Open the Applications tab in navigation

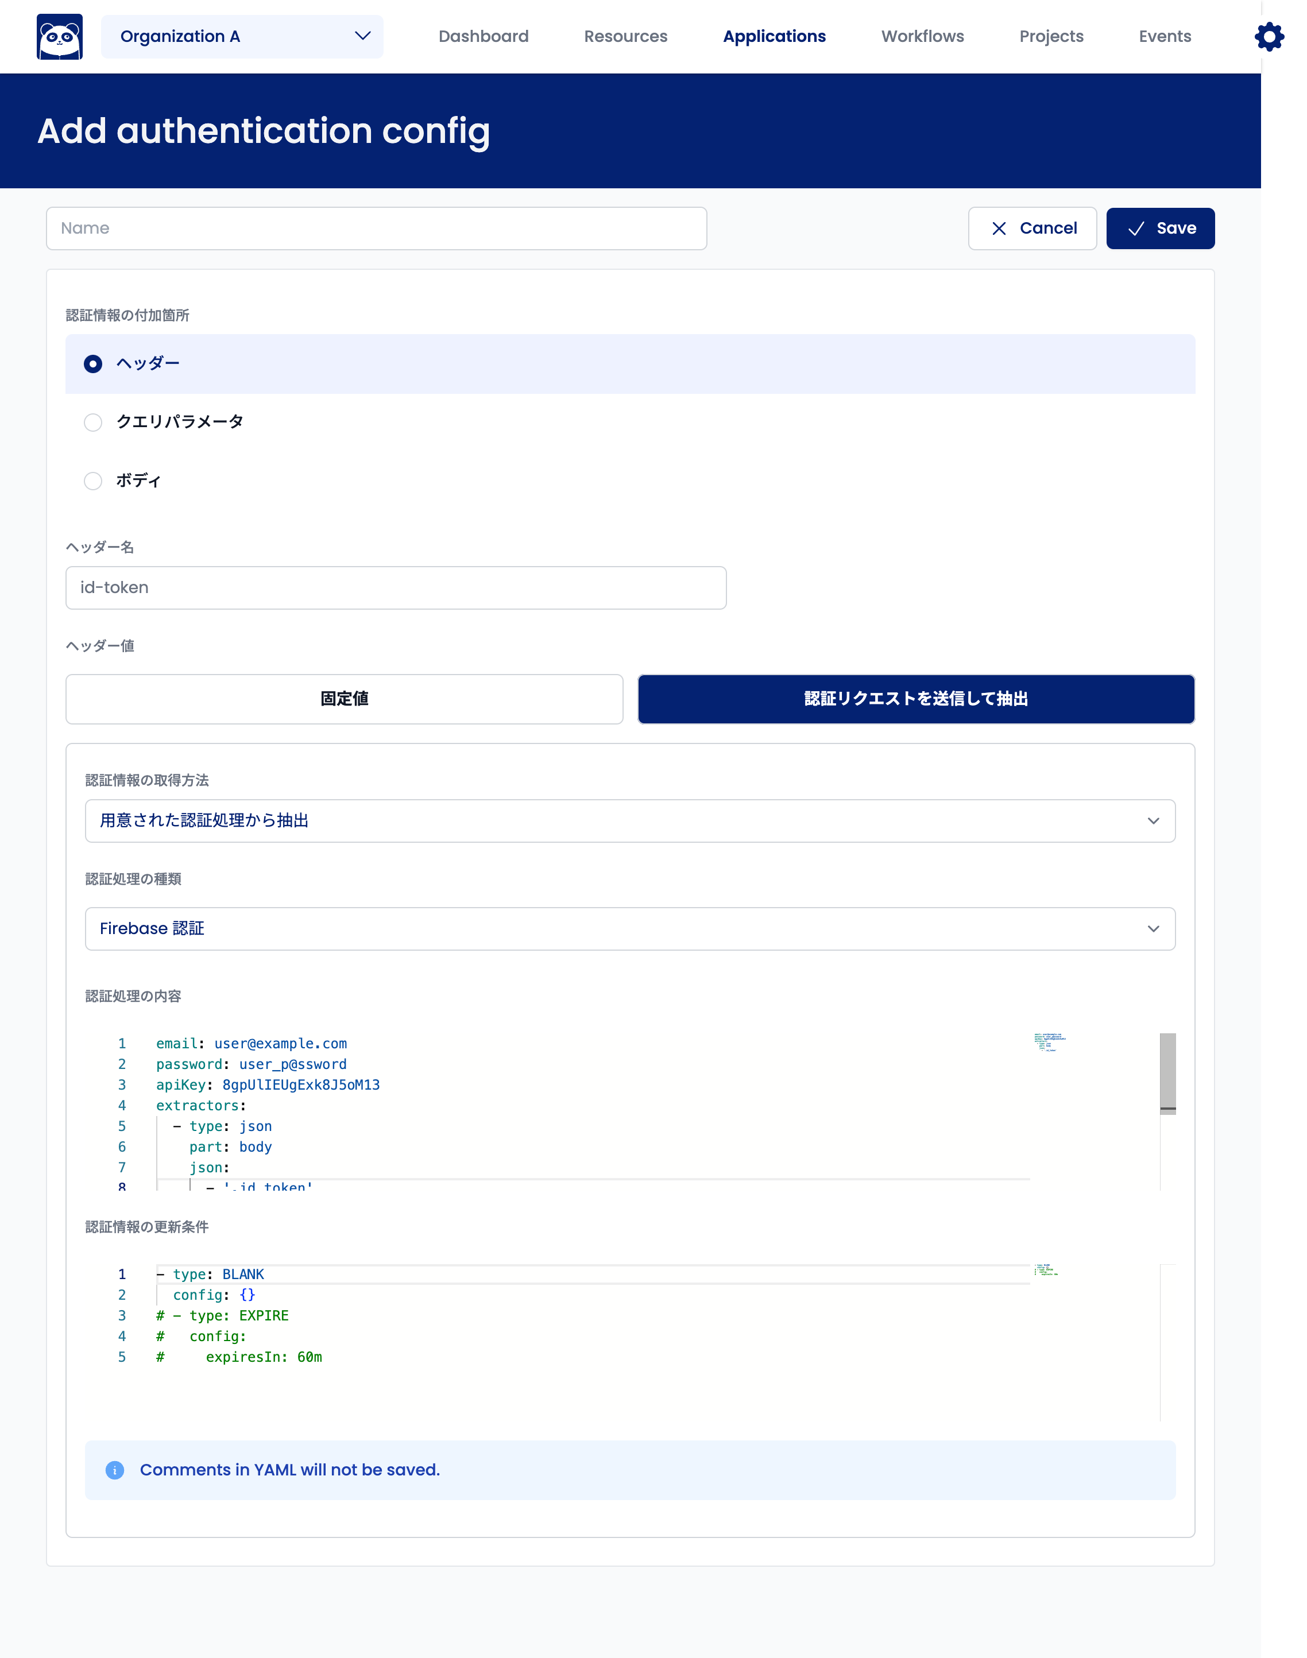click(x=774, y=36)
